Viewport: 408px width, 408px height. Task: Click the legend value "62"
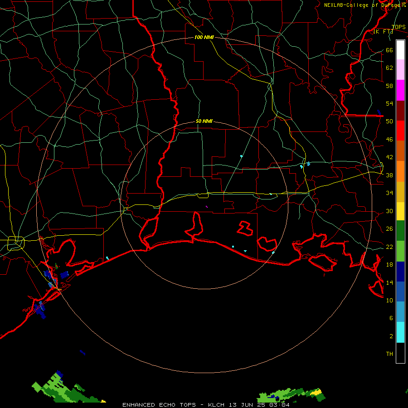[389, 68]
